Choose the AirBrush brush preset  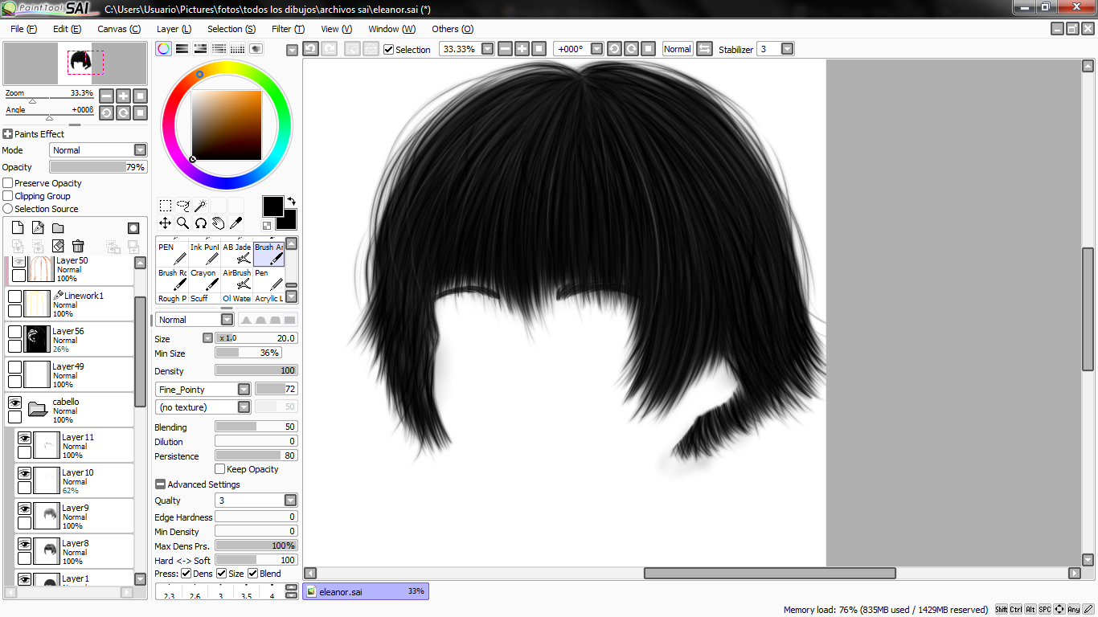tap(236, 279)
